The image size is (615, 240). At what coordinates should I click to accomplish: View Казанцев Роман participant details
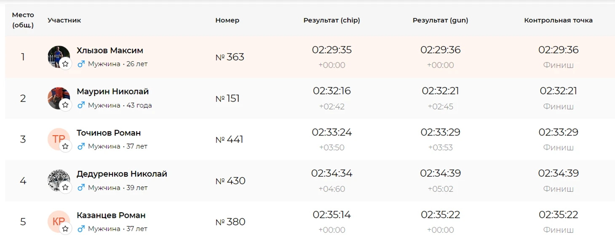[x=111, y=215]
